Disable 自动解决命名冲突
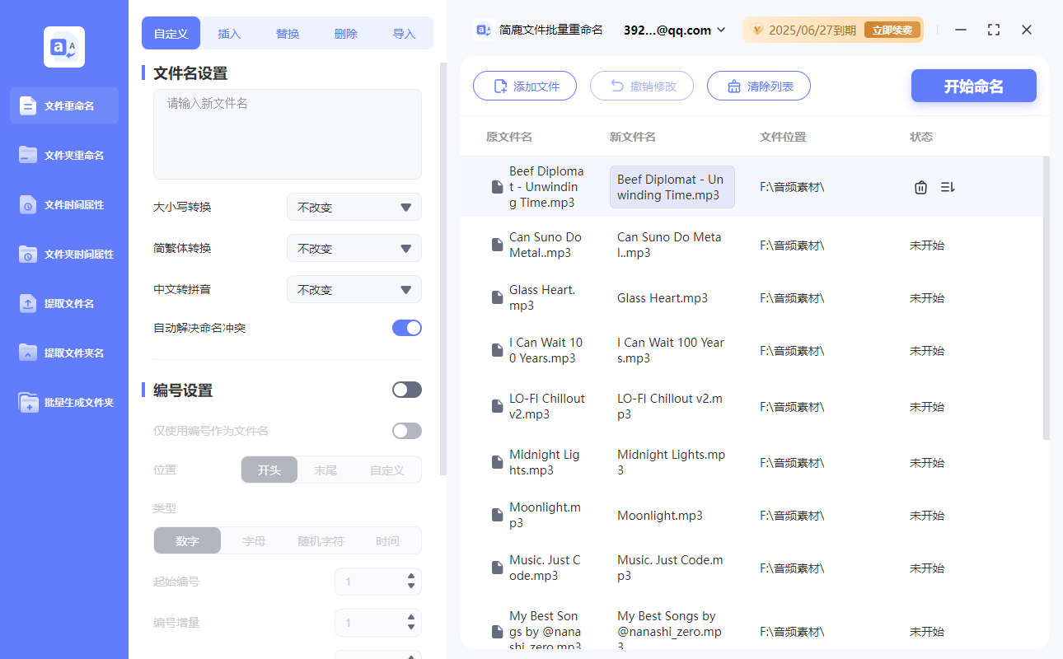The height and width of the screenshot is (659, 1063). pos(406,327)
